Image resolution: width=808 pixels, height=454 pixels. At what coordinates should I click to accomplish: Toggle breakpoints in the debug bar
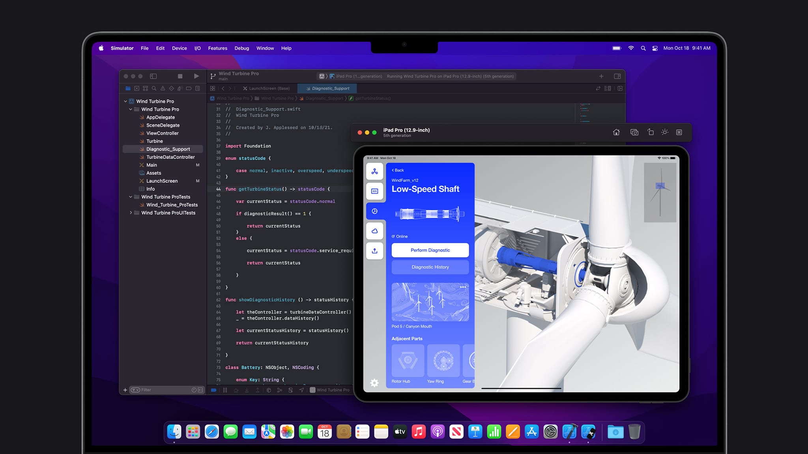coord(213,390)
